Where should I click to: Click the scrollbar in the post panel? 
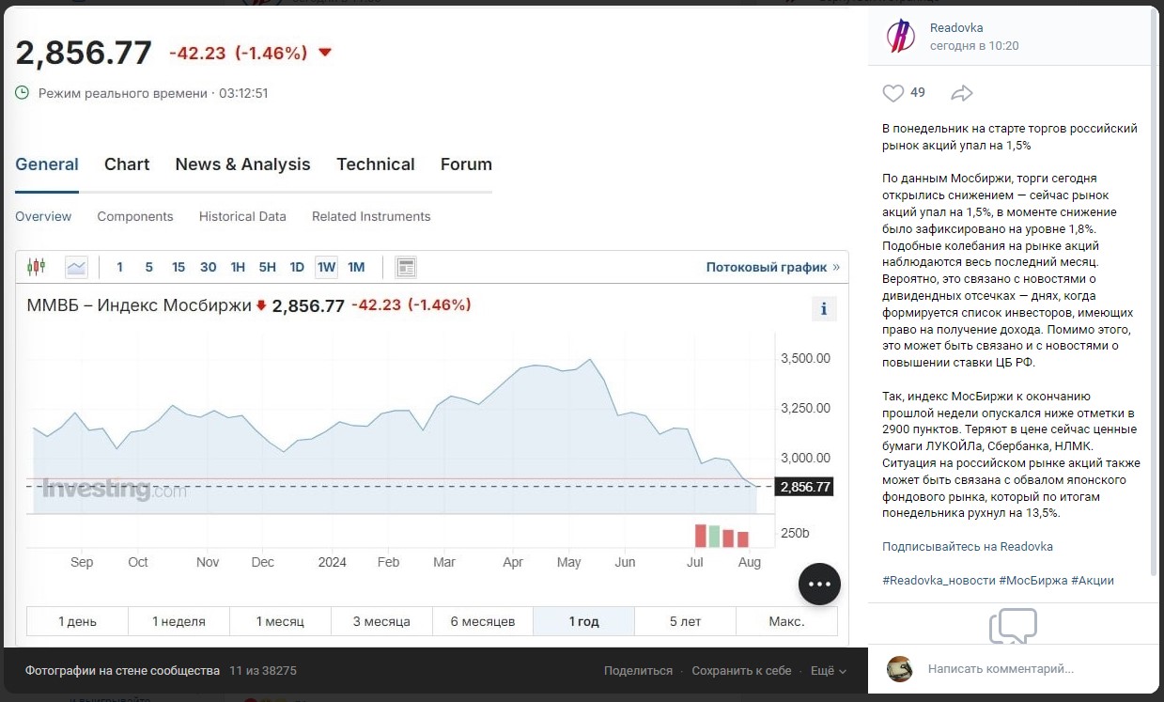click(x=1154, y=291)
